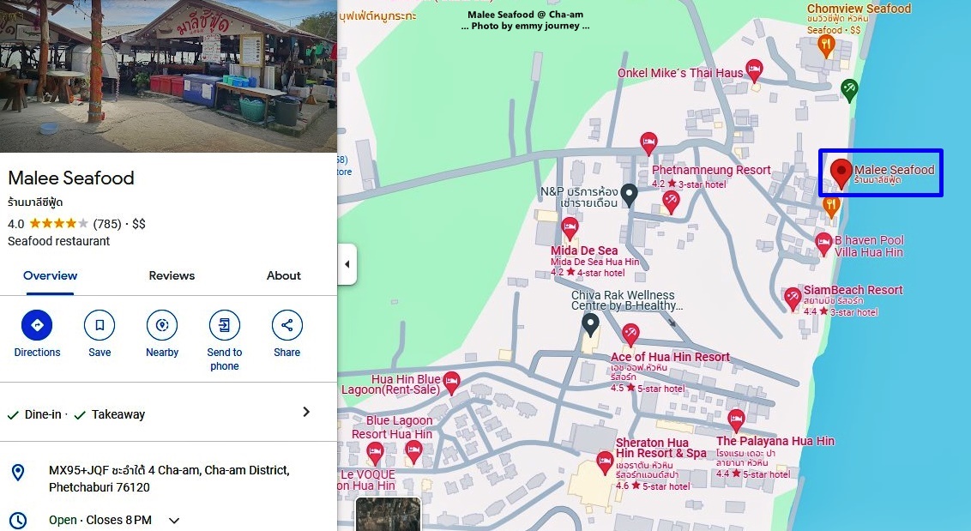Click the Send to phone icon
The image size is (971, 531).
click(224, 325)
